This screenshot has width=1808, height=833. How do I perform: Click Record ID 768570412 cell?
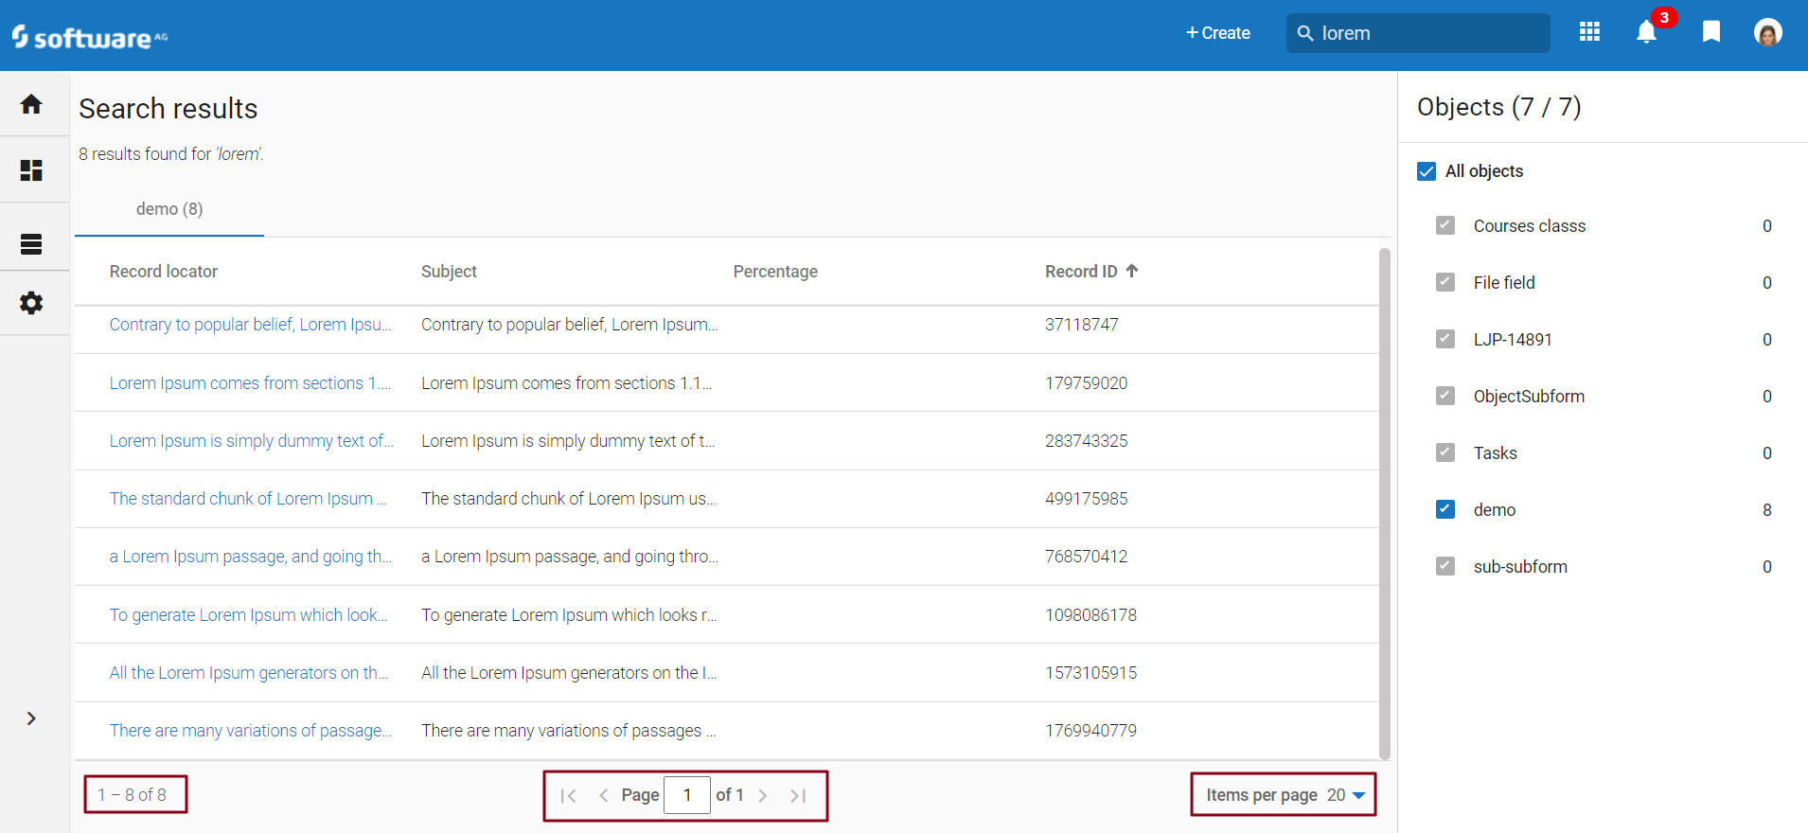point(1087,557)
